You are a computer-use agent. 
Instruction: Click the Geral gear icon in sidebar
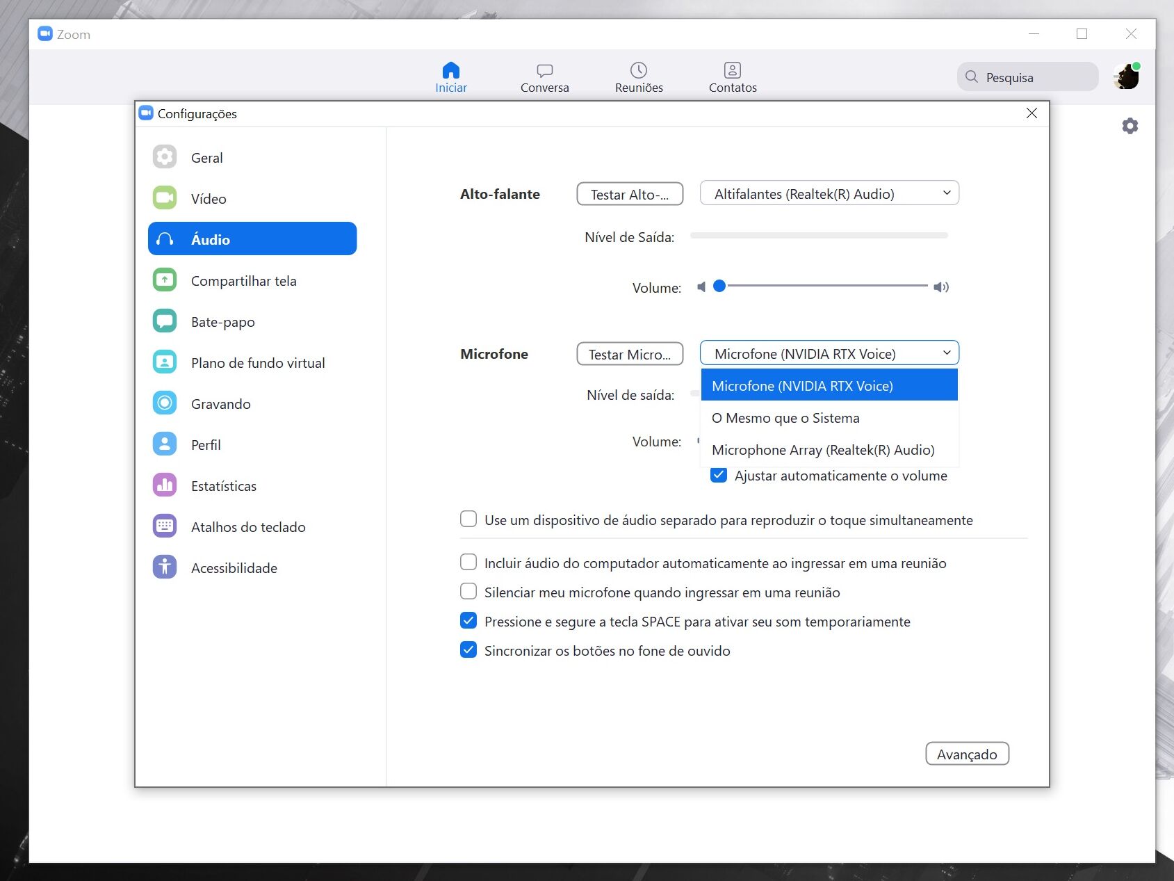click(x=165, y=157)
